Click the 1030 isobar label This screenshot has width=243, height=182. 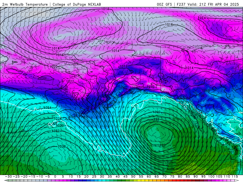click(x=60, y=126)
